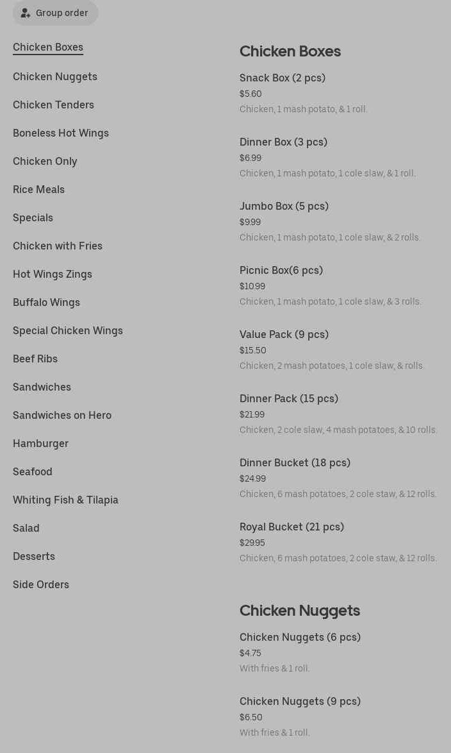Screen dimensions: 451x753
Task: Select Whiting Fish & Tilapia category
Action: (65, 500)
